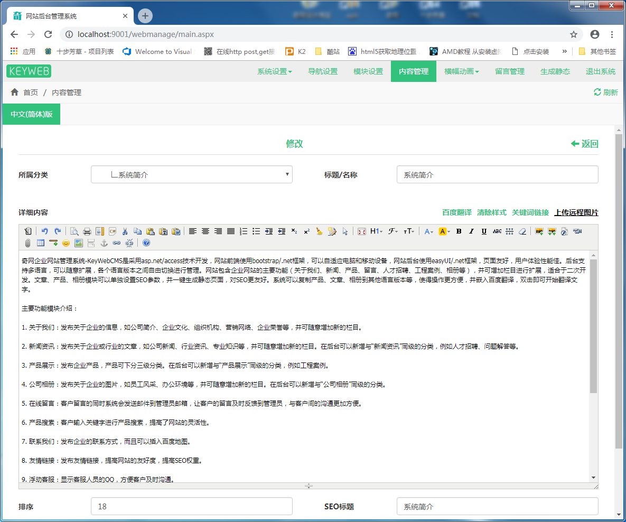Go to 模块设置 menu
The width and height of the screenshot is (626, 522).
[368, 71]
